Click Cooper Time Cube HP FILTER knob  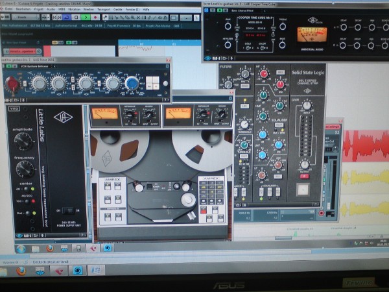[228, 45]
